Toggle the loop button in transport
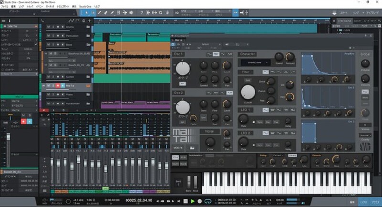 208,201
